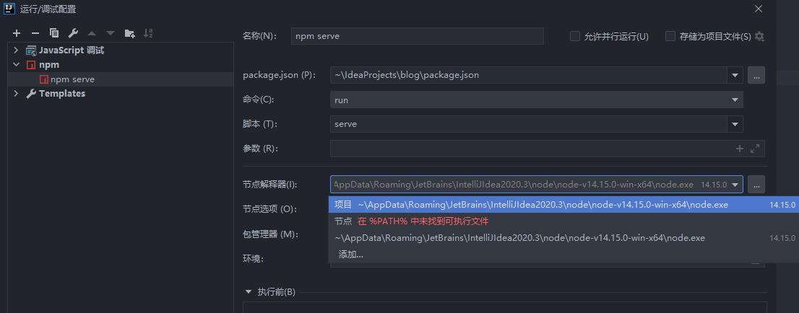The width and height of the screenshot is (799, 313).
Task: Expand the JavaScript 调试 tree node
Action: point(16,50)
